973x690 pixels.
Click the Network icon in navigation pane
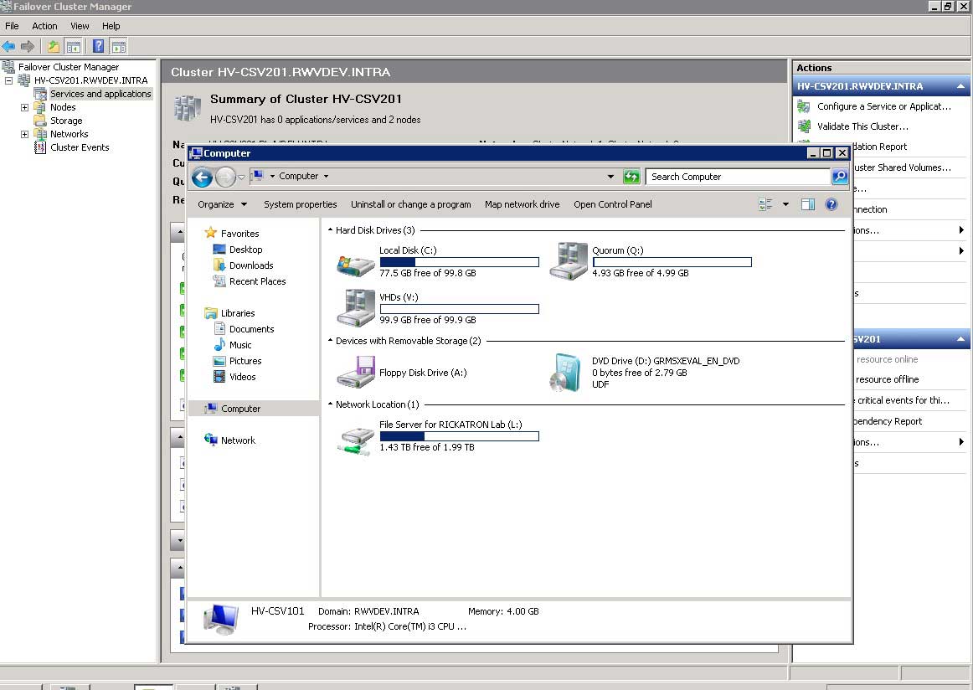pyautogui.click(x=211, y=440)
